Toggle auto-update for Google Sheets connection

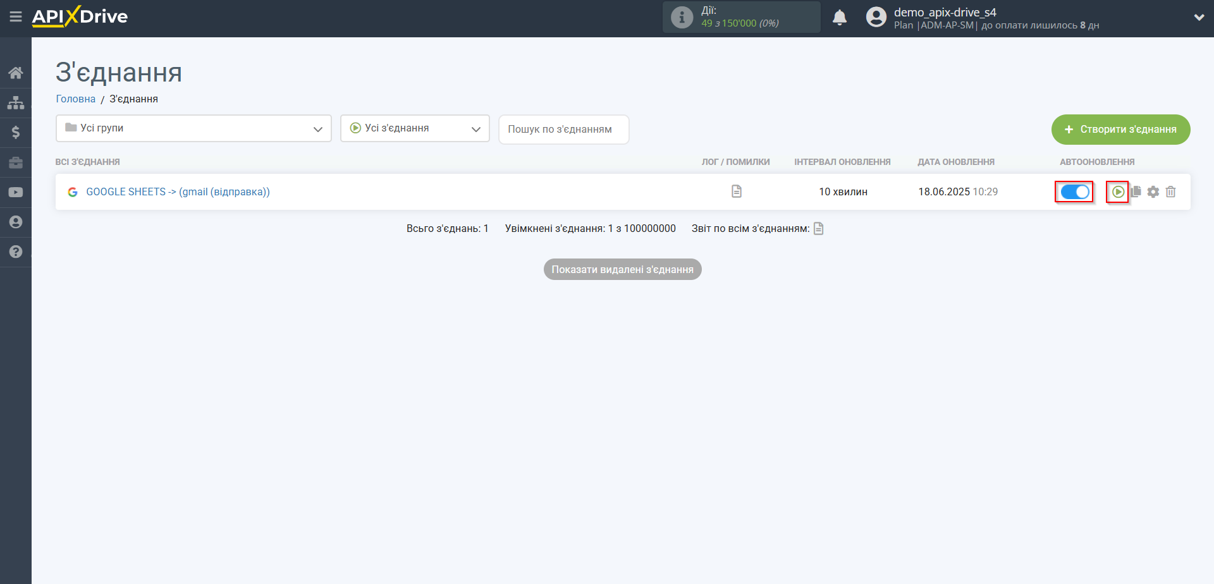coord(1075,192)
